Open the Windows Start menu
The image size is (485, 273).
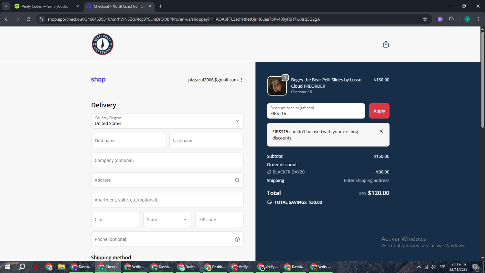point(7,267)
